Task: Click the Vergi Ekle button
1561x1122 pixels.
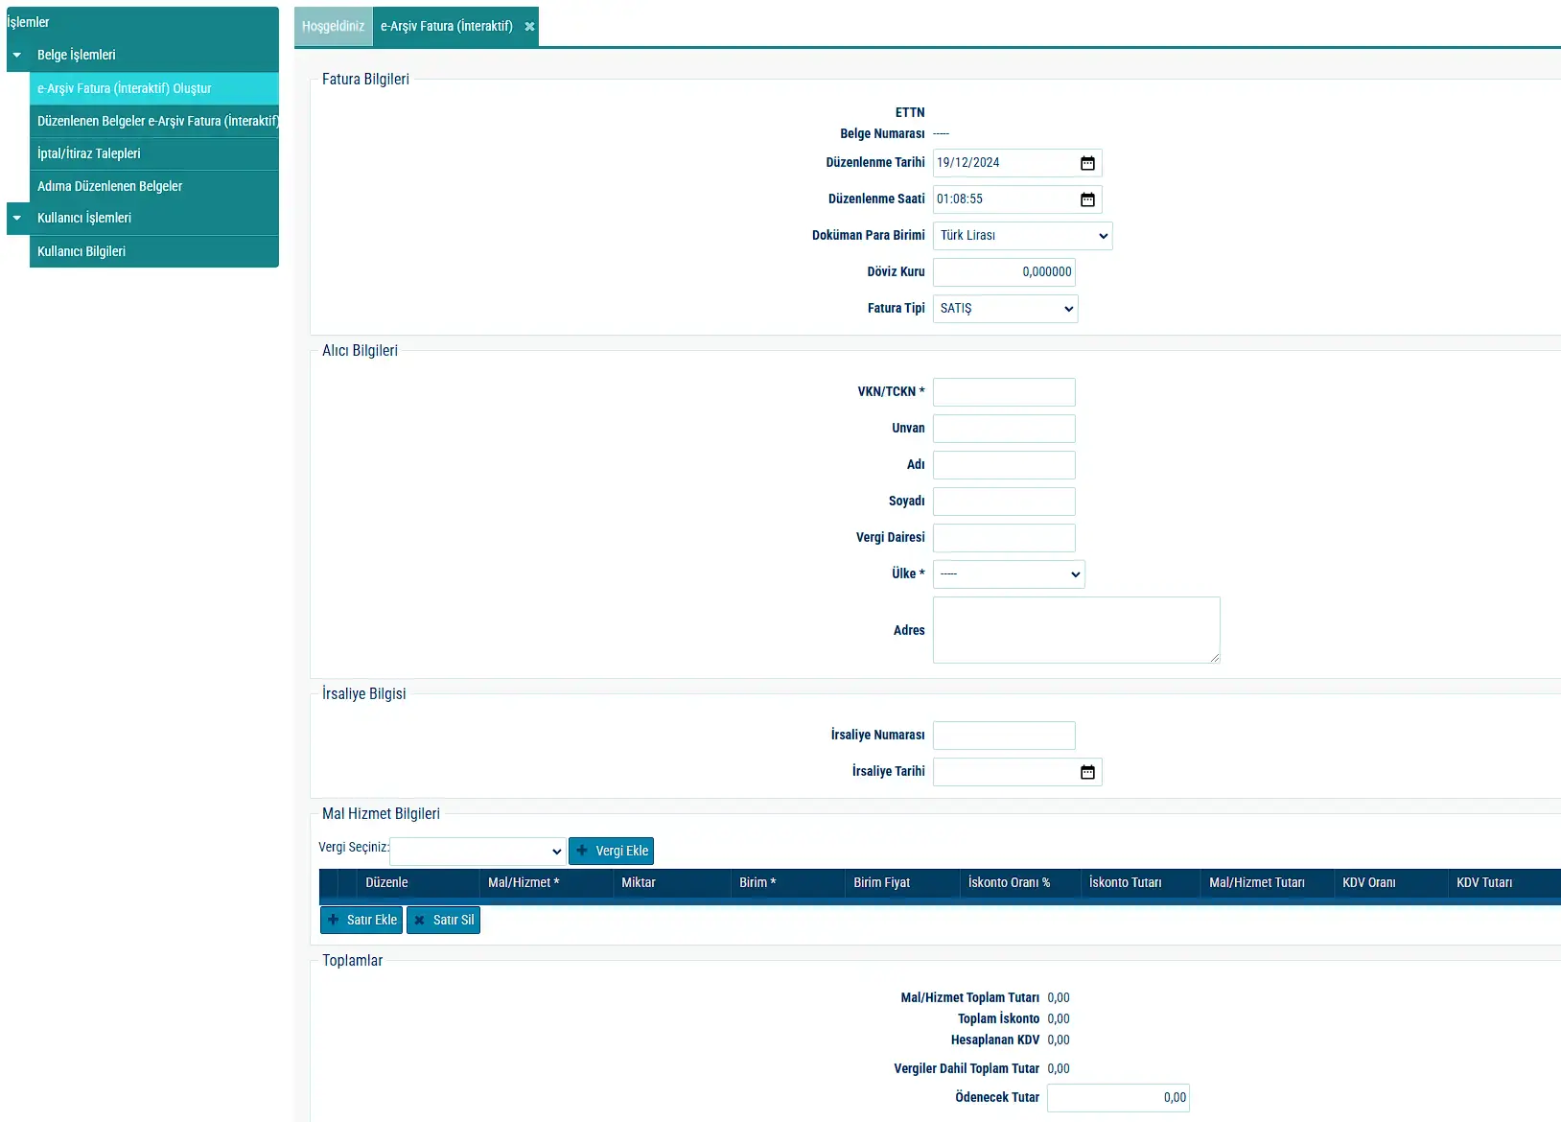Action: click(x=611, y=852)
